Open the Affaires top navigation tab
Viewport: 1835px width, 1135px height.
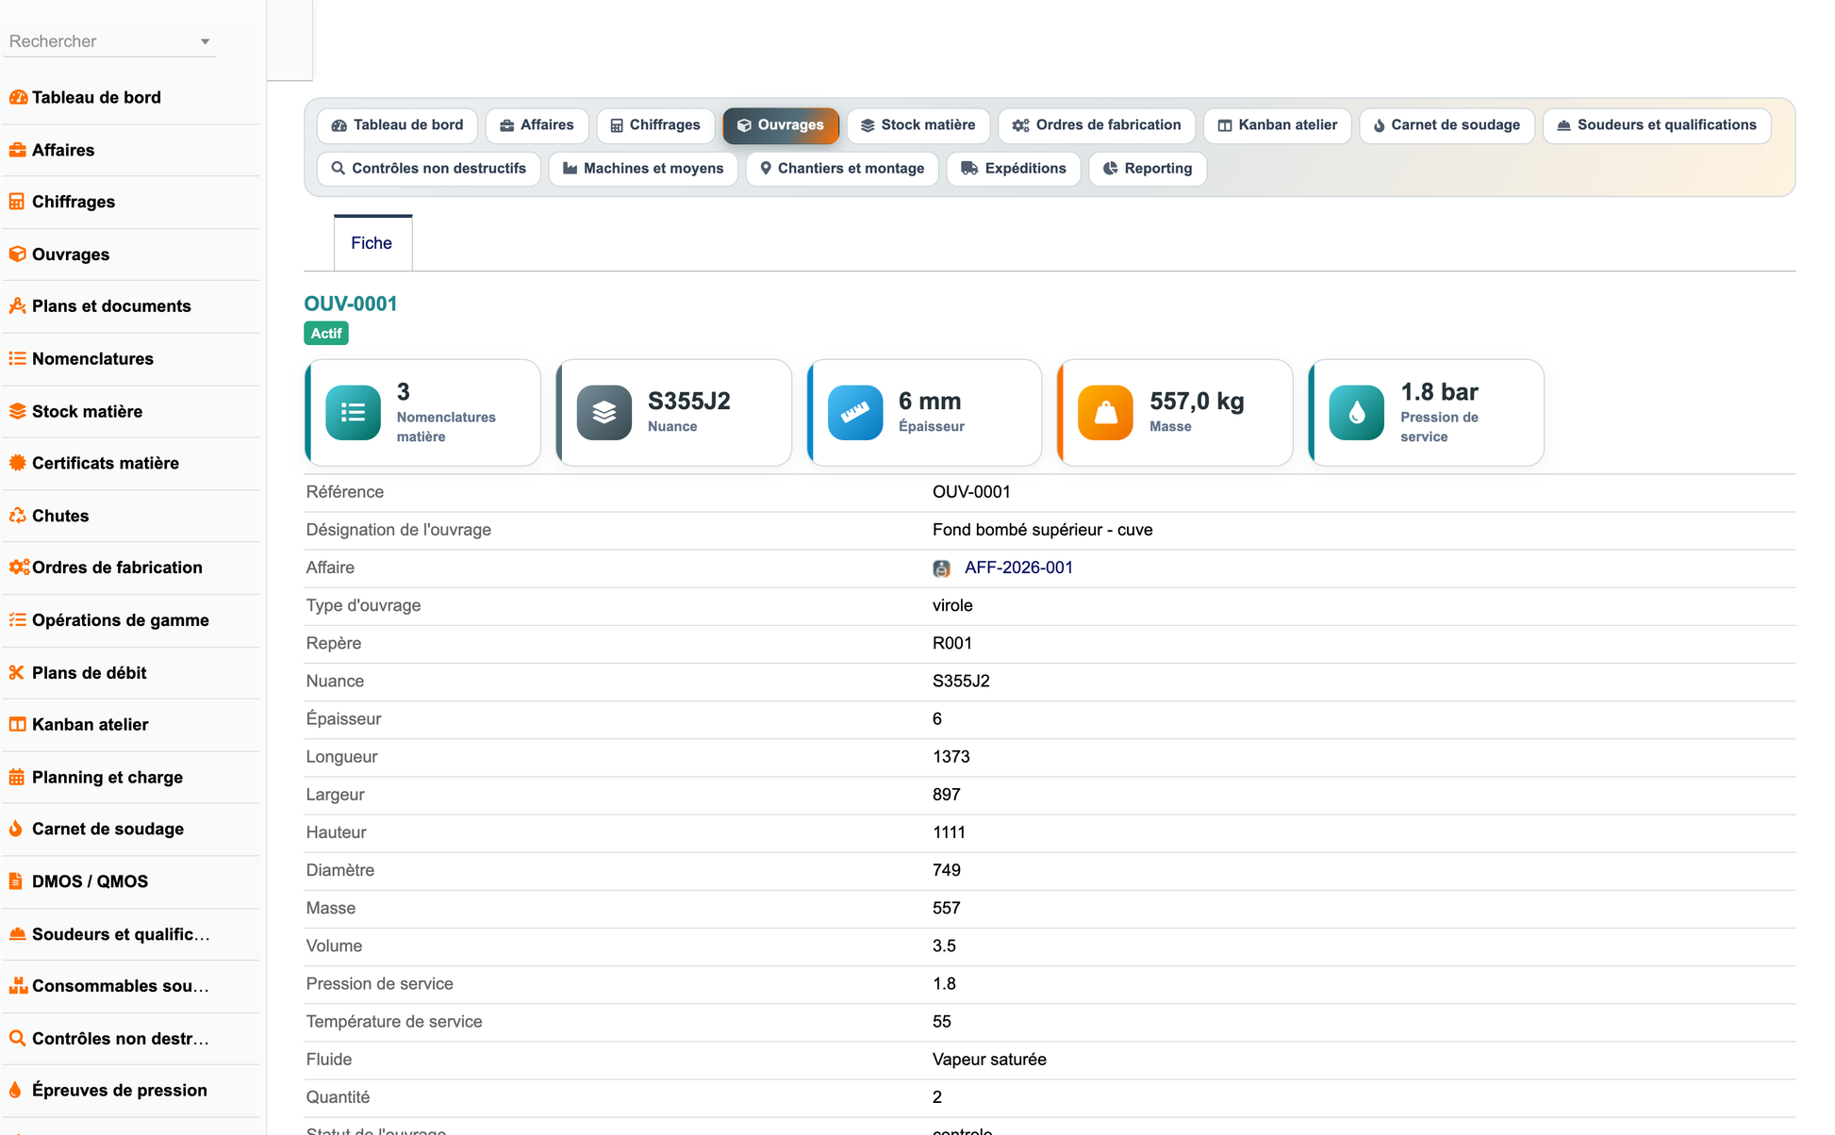coord(537,125)
